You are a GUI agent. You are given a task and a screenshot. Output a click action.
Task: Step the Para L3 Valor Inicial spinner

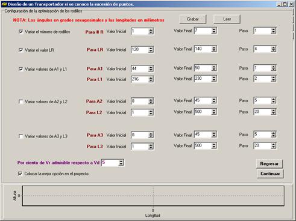[151, 147]
